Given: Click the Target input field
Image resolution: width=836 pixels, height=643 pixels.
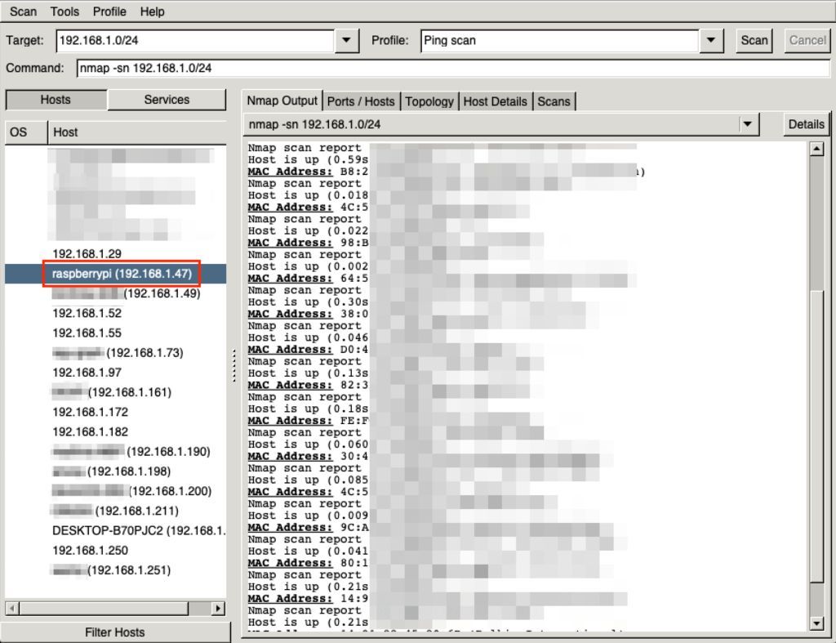Looking at the screenshot, I should pyautogui.click(x=194, y=41).
